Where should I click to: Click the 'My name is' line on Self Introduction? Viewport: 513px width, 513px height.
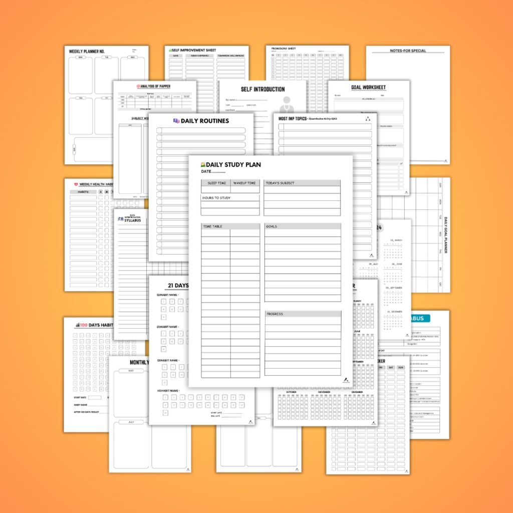tap(245, 100)
